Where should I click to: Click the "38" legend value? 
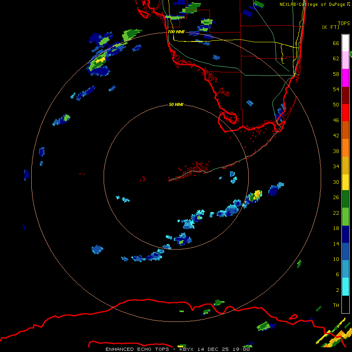click(336, 151)
